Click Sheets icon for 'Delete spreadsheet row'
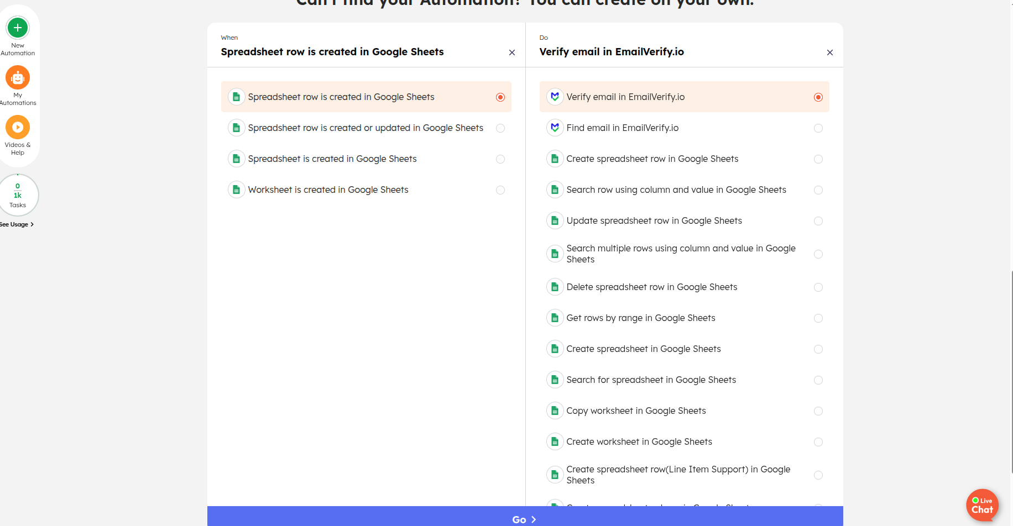The width and height of the screenshot is (1013, 526). pos(555,287)
